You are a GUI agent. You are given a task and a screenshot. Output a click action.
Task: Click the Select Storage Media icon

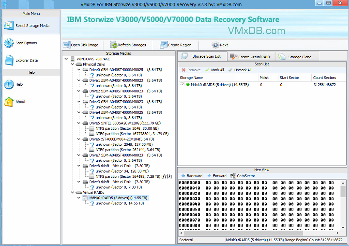coord(9,26)
